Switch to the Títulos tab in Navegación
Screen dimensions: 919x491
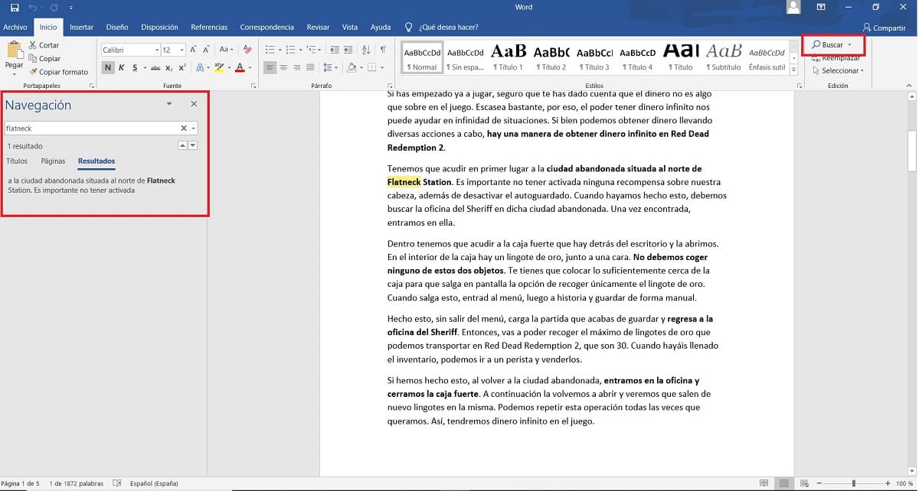coord(17,161)
